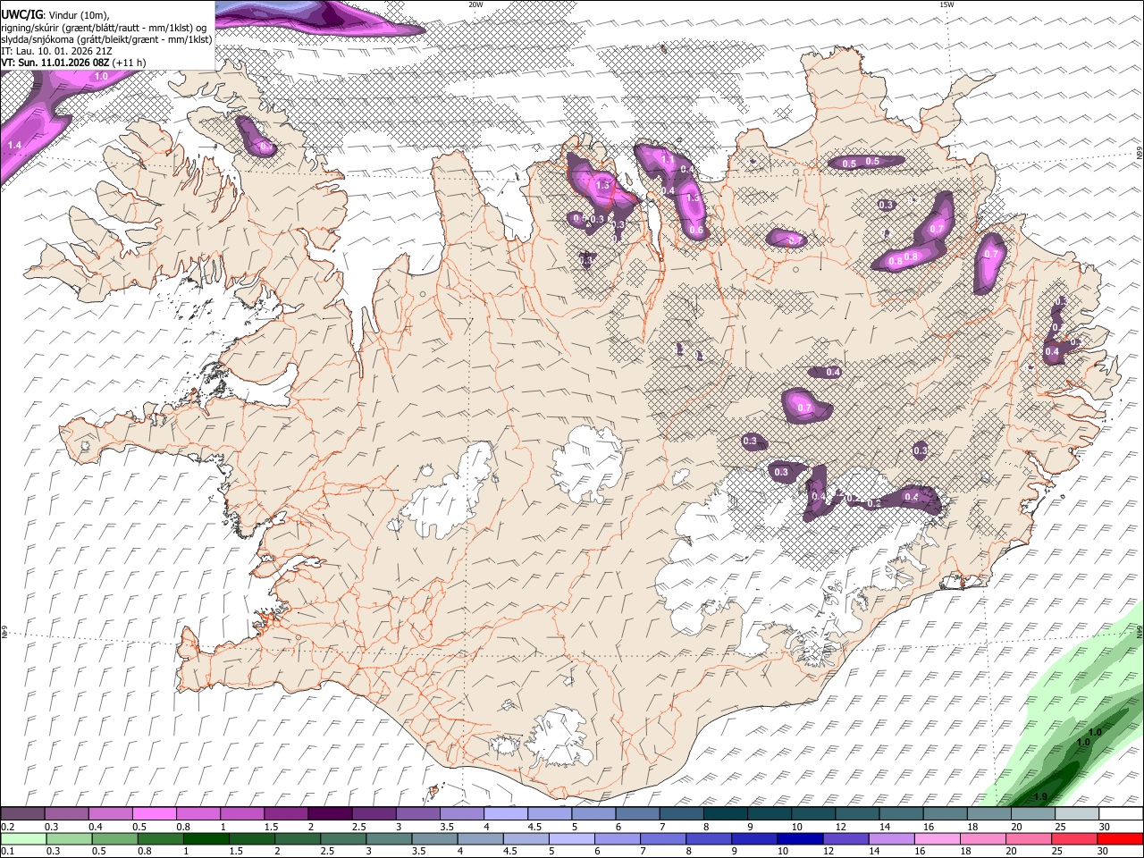This screenshot has height=858, width=1144.
Task: Pick upper legend swatch between 12 and 14
Action: [855, 814]
